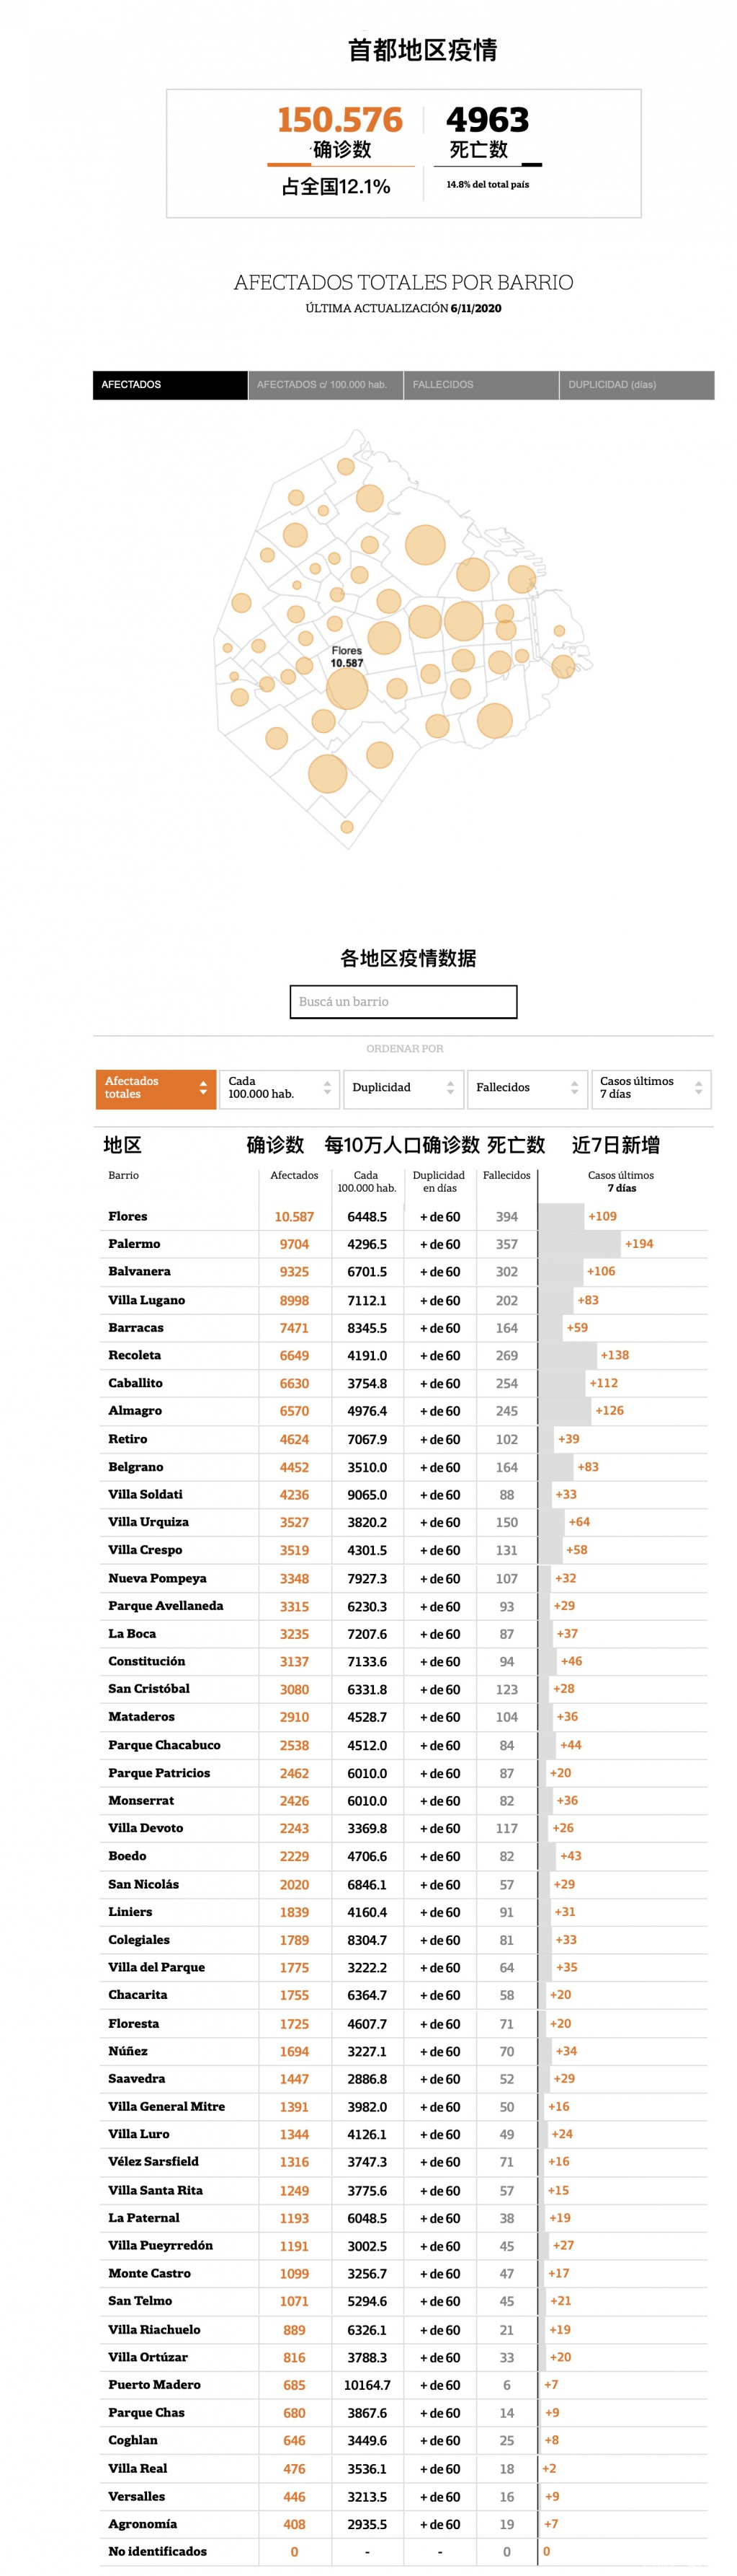Click sort arrows for Casos últimos 7 días

point(698,1087)
